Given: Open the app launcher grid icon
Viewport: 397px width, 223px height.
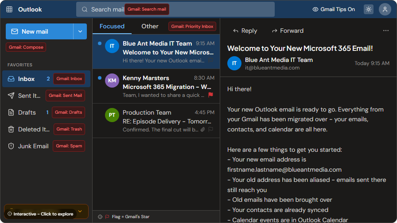Looking at the screenshot, I should tap(9, 9).
